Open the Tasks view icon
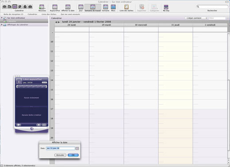Viewport: 230px width, 167px height. pos(25,7)
